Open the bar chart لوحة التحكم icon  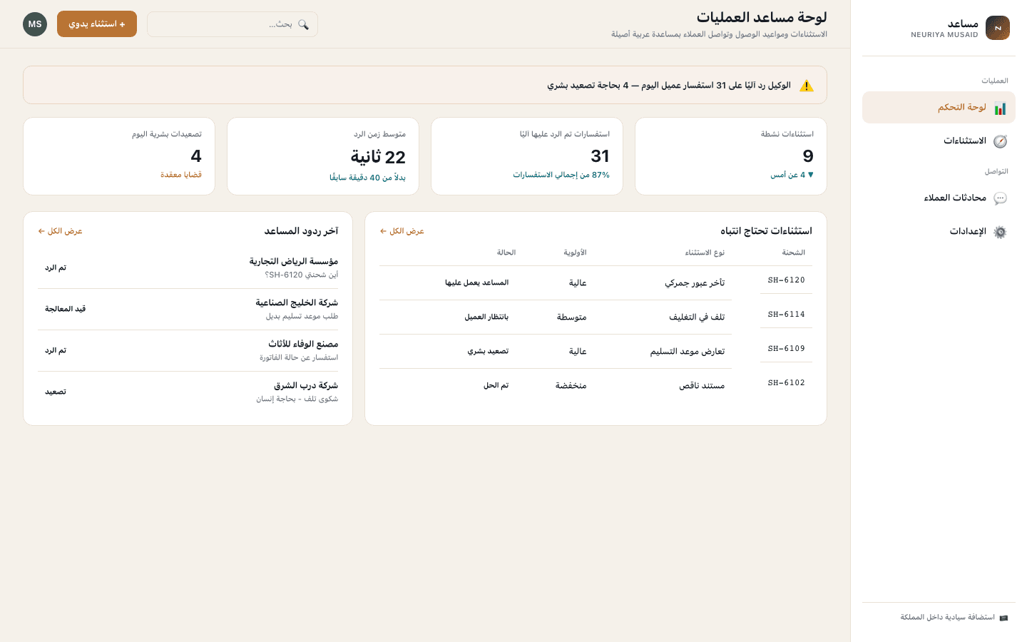1000,108
